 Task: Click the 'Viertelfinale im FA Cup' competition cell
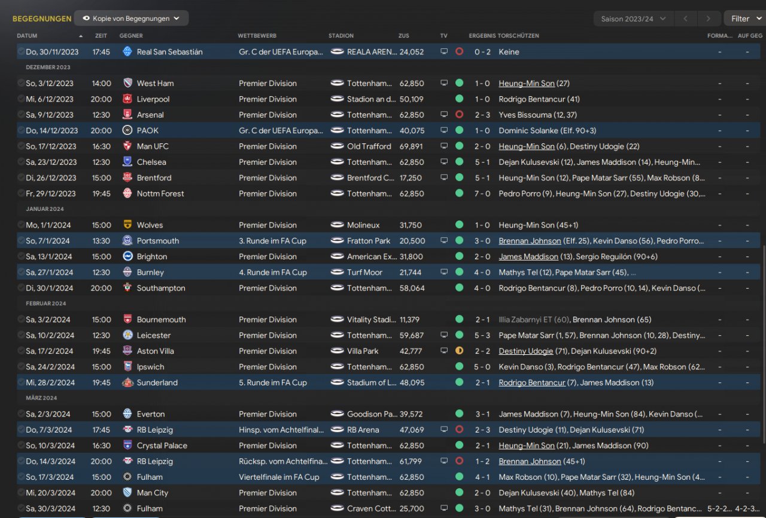coord(279,477)
